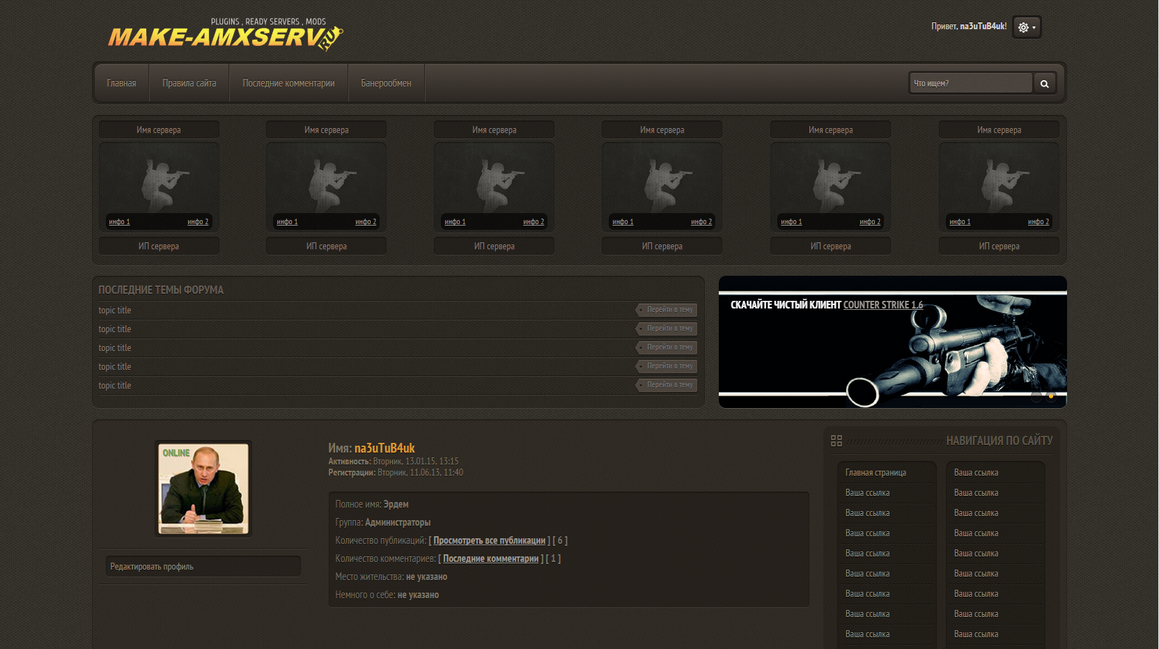Select the active orange banner slider dot
This screenshot has width=1159, height=649.
click(1051, 396)
